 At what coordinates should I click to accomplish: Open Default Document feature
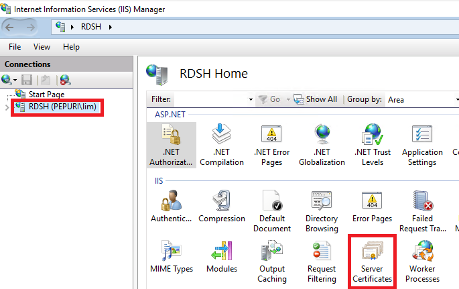[x=272, y=211]
